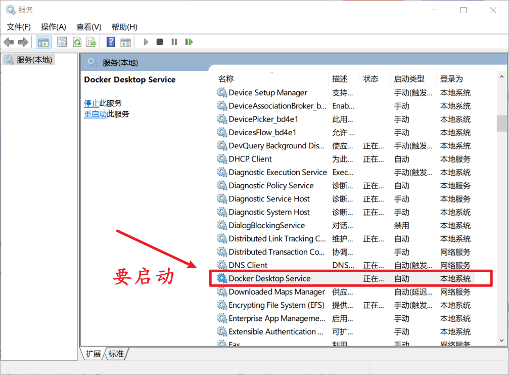Click the gear icon beside Downloaded Maps Manager
Image resolution: width=509 pixels, height=375 pixels.
[222, 292]
